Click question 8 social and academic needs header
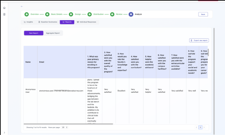This screenshot has width=225, height=135. click(193, 62)
